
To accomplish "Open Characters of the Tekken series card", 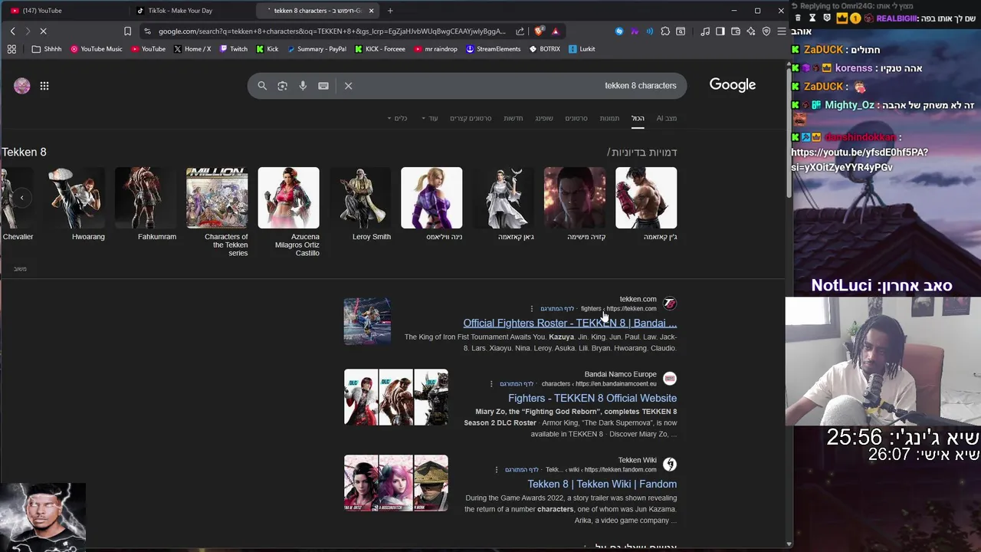I will click(x=217, y=212).
